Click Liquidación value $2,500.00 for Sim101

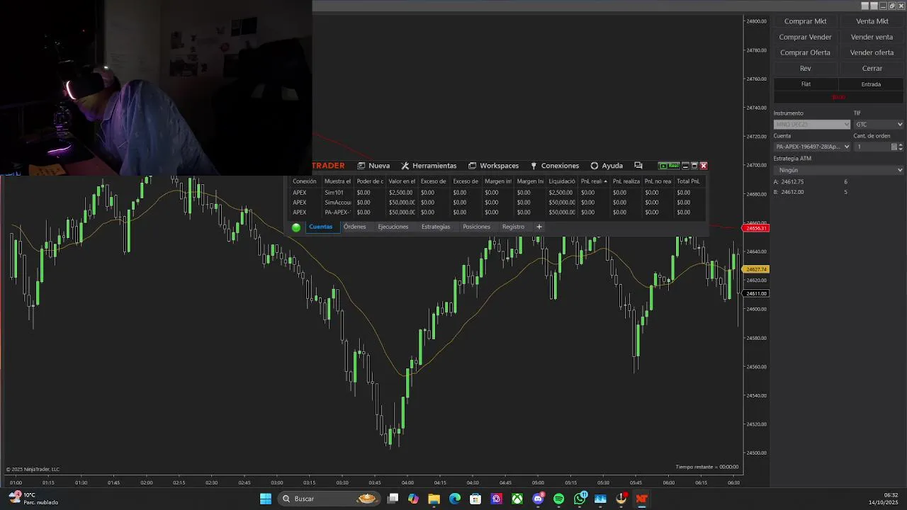pos(561,193)
